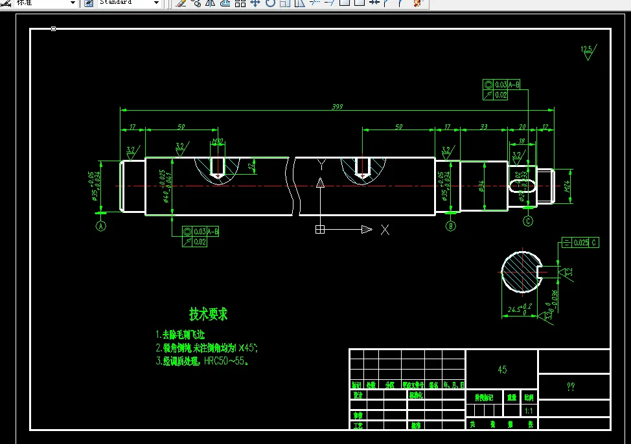Click the 标准化 cell in title block
The image size is (631, 444).
(416, 395)
